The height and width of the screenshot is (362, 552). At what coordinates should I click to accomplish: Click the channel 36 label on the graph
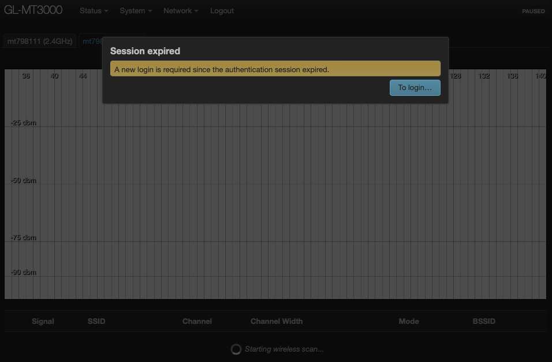coord(26,76)
